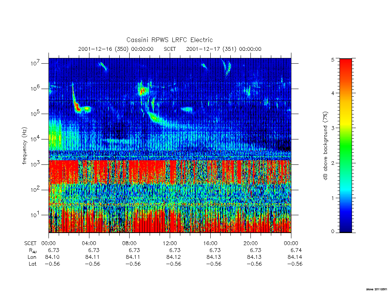The width and height of the screenshot is (388, 291).
Task: Click the longitude value 84.10
Action: pyautogui.click(x=52, y=257)
